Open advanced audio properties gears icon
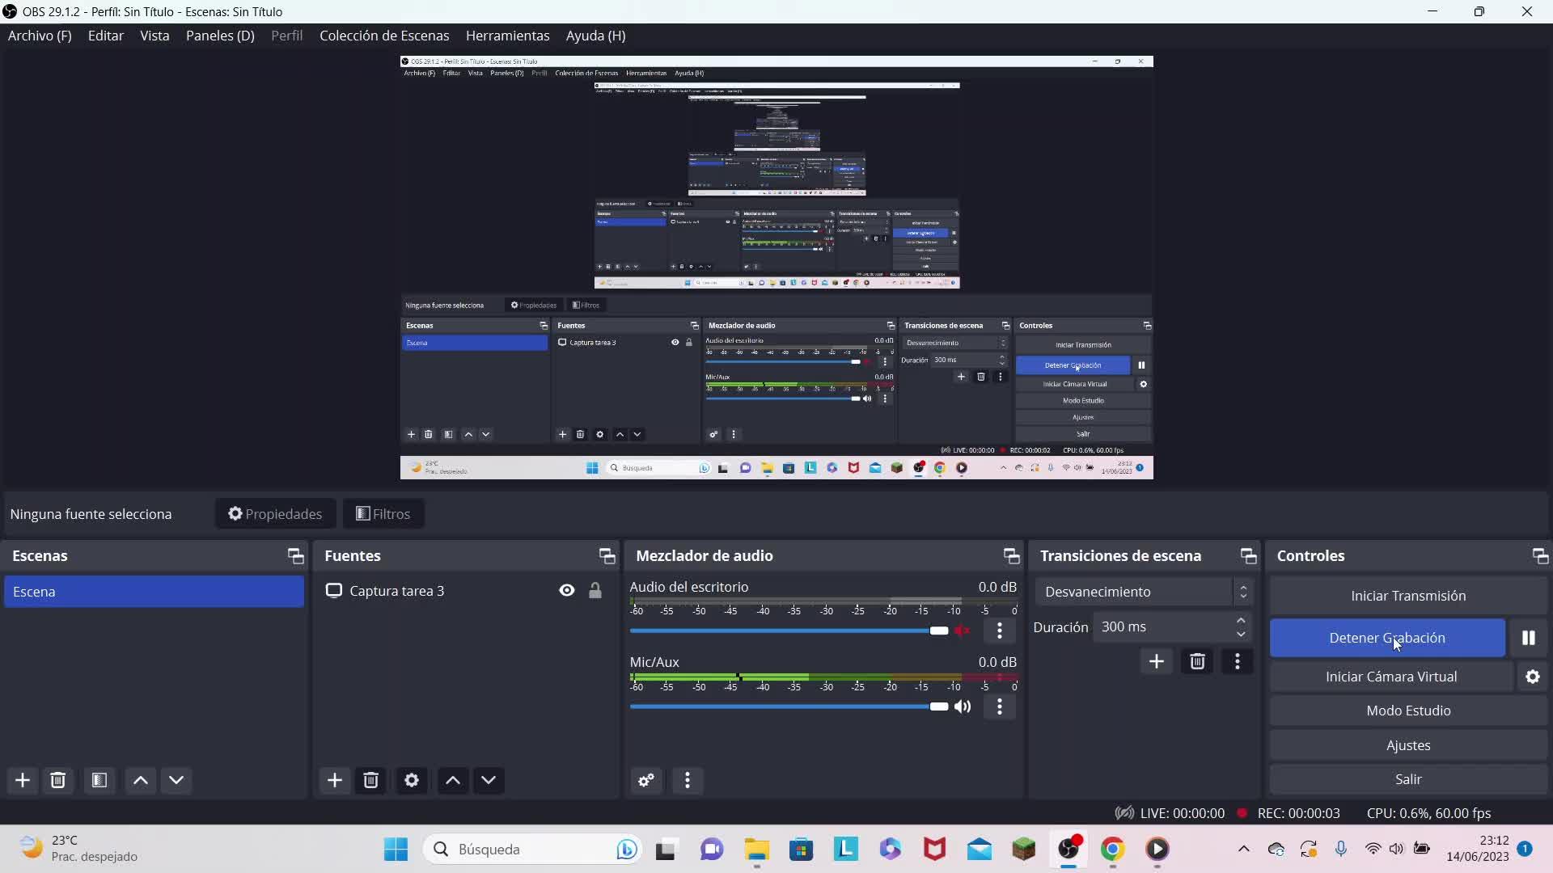Image resolution: width=1553 pixels, height=873 pixels. 645,780
